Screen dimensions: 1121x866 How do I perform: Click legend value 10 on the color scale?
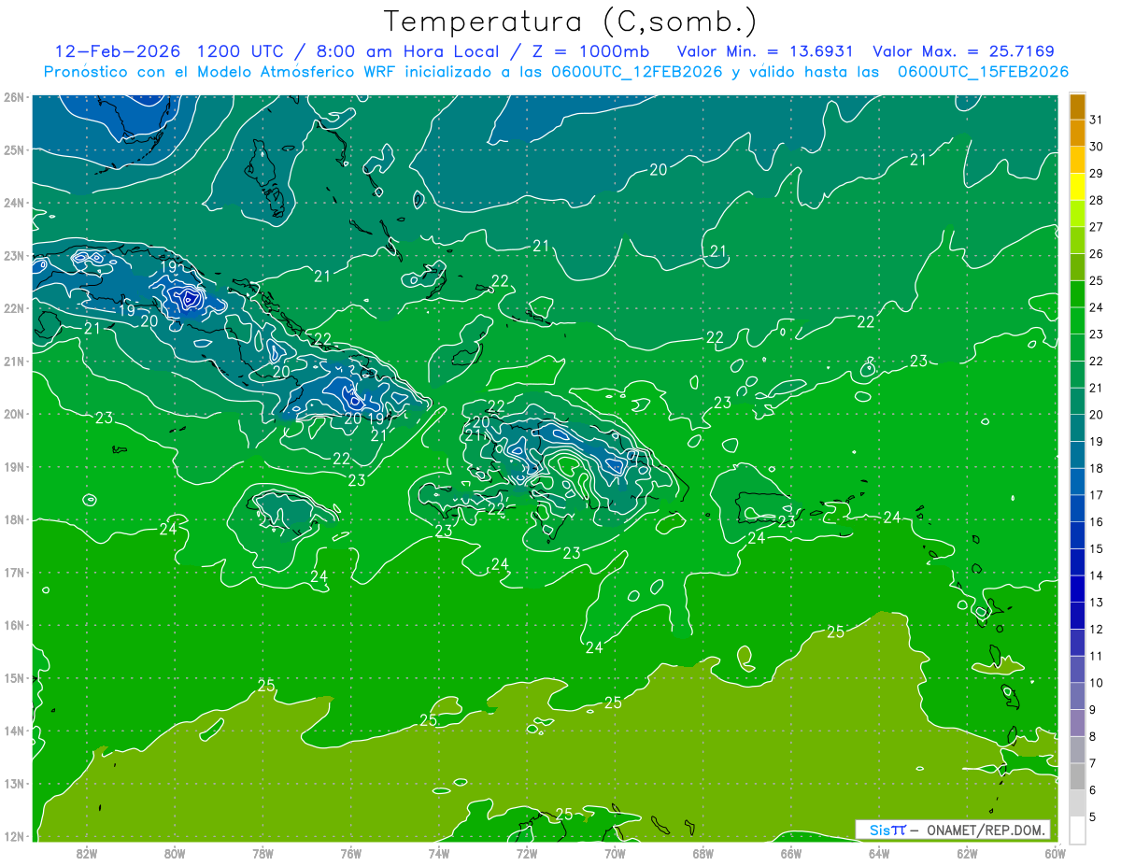(1096, 683)
